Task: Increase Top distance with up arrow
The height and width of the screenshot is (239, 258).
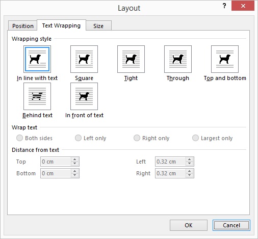Action: pyautogui.click(x=74, y=160)
